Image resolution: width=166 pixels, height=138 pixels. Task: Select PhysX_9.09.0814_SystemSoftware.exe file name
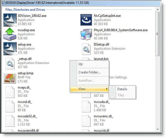(121, 30)
